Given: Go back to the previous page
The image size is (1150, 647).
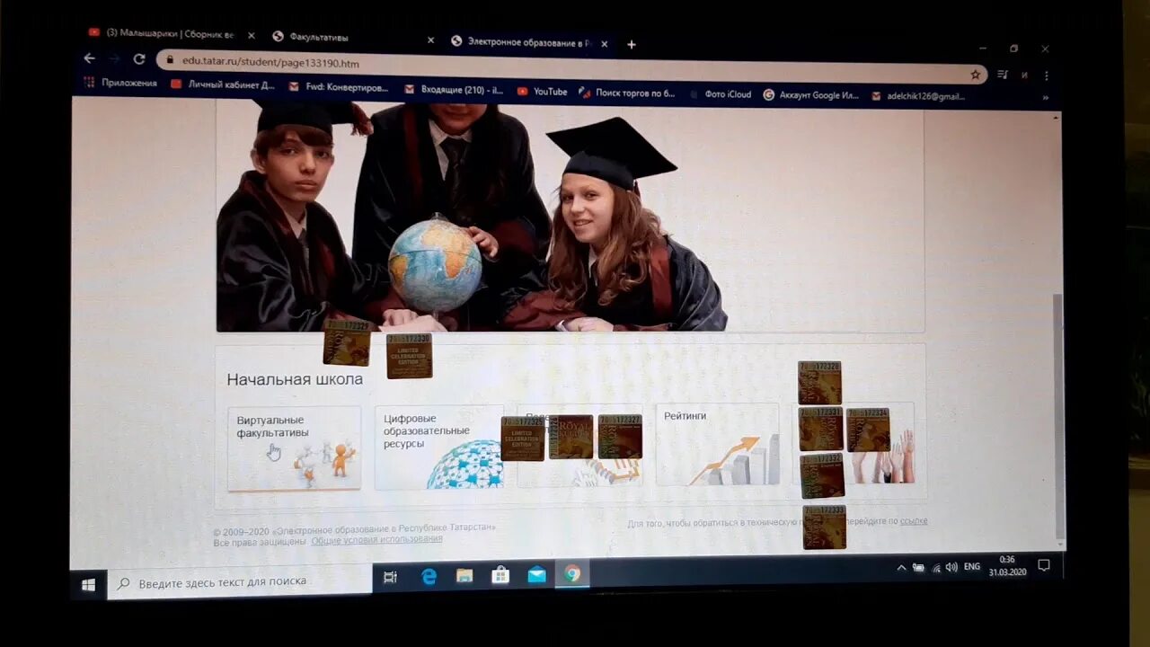Looking at the screenshot, I should tap(89, 58).
